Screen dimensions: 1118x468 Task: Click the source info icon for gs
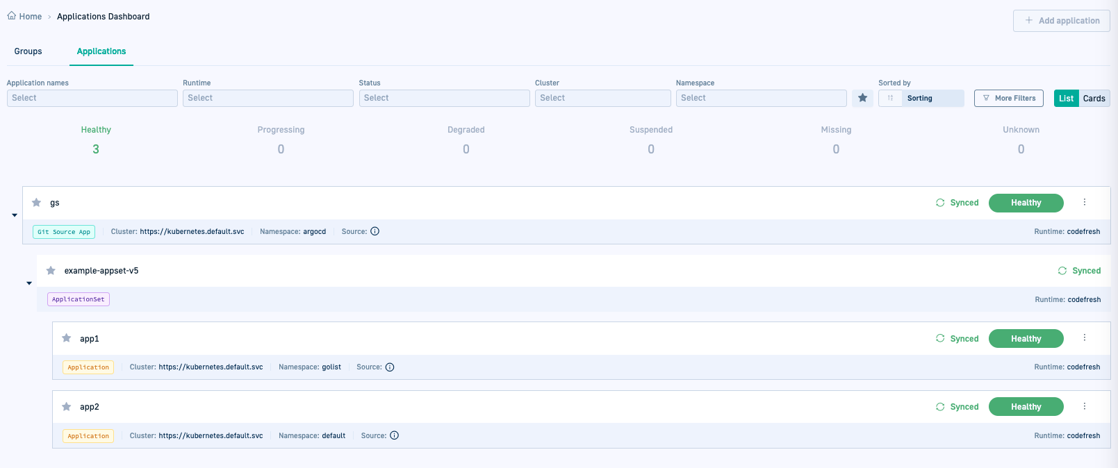[375, 231]
